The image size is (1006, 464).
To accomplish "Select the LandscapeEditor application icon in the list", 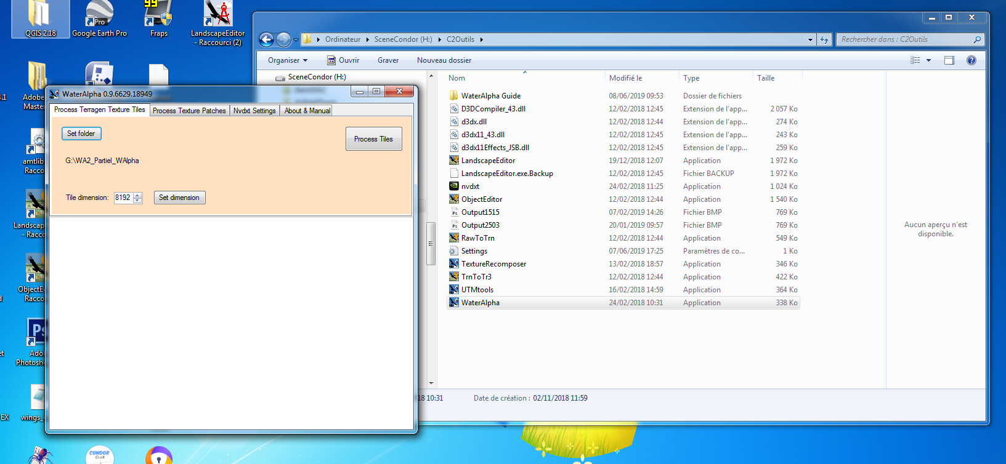I will pyautogui.click(x=454, y=161).
